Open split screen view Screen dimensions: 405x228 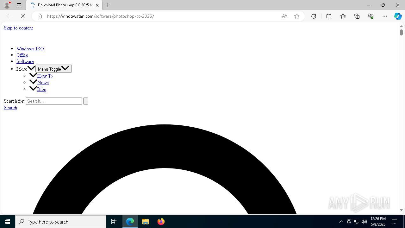[x=329, y=16]
